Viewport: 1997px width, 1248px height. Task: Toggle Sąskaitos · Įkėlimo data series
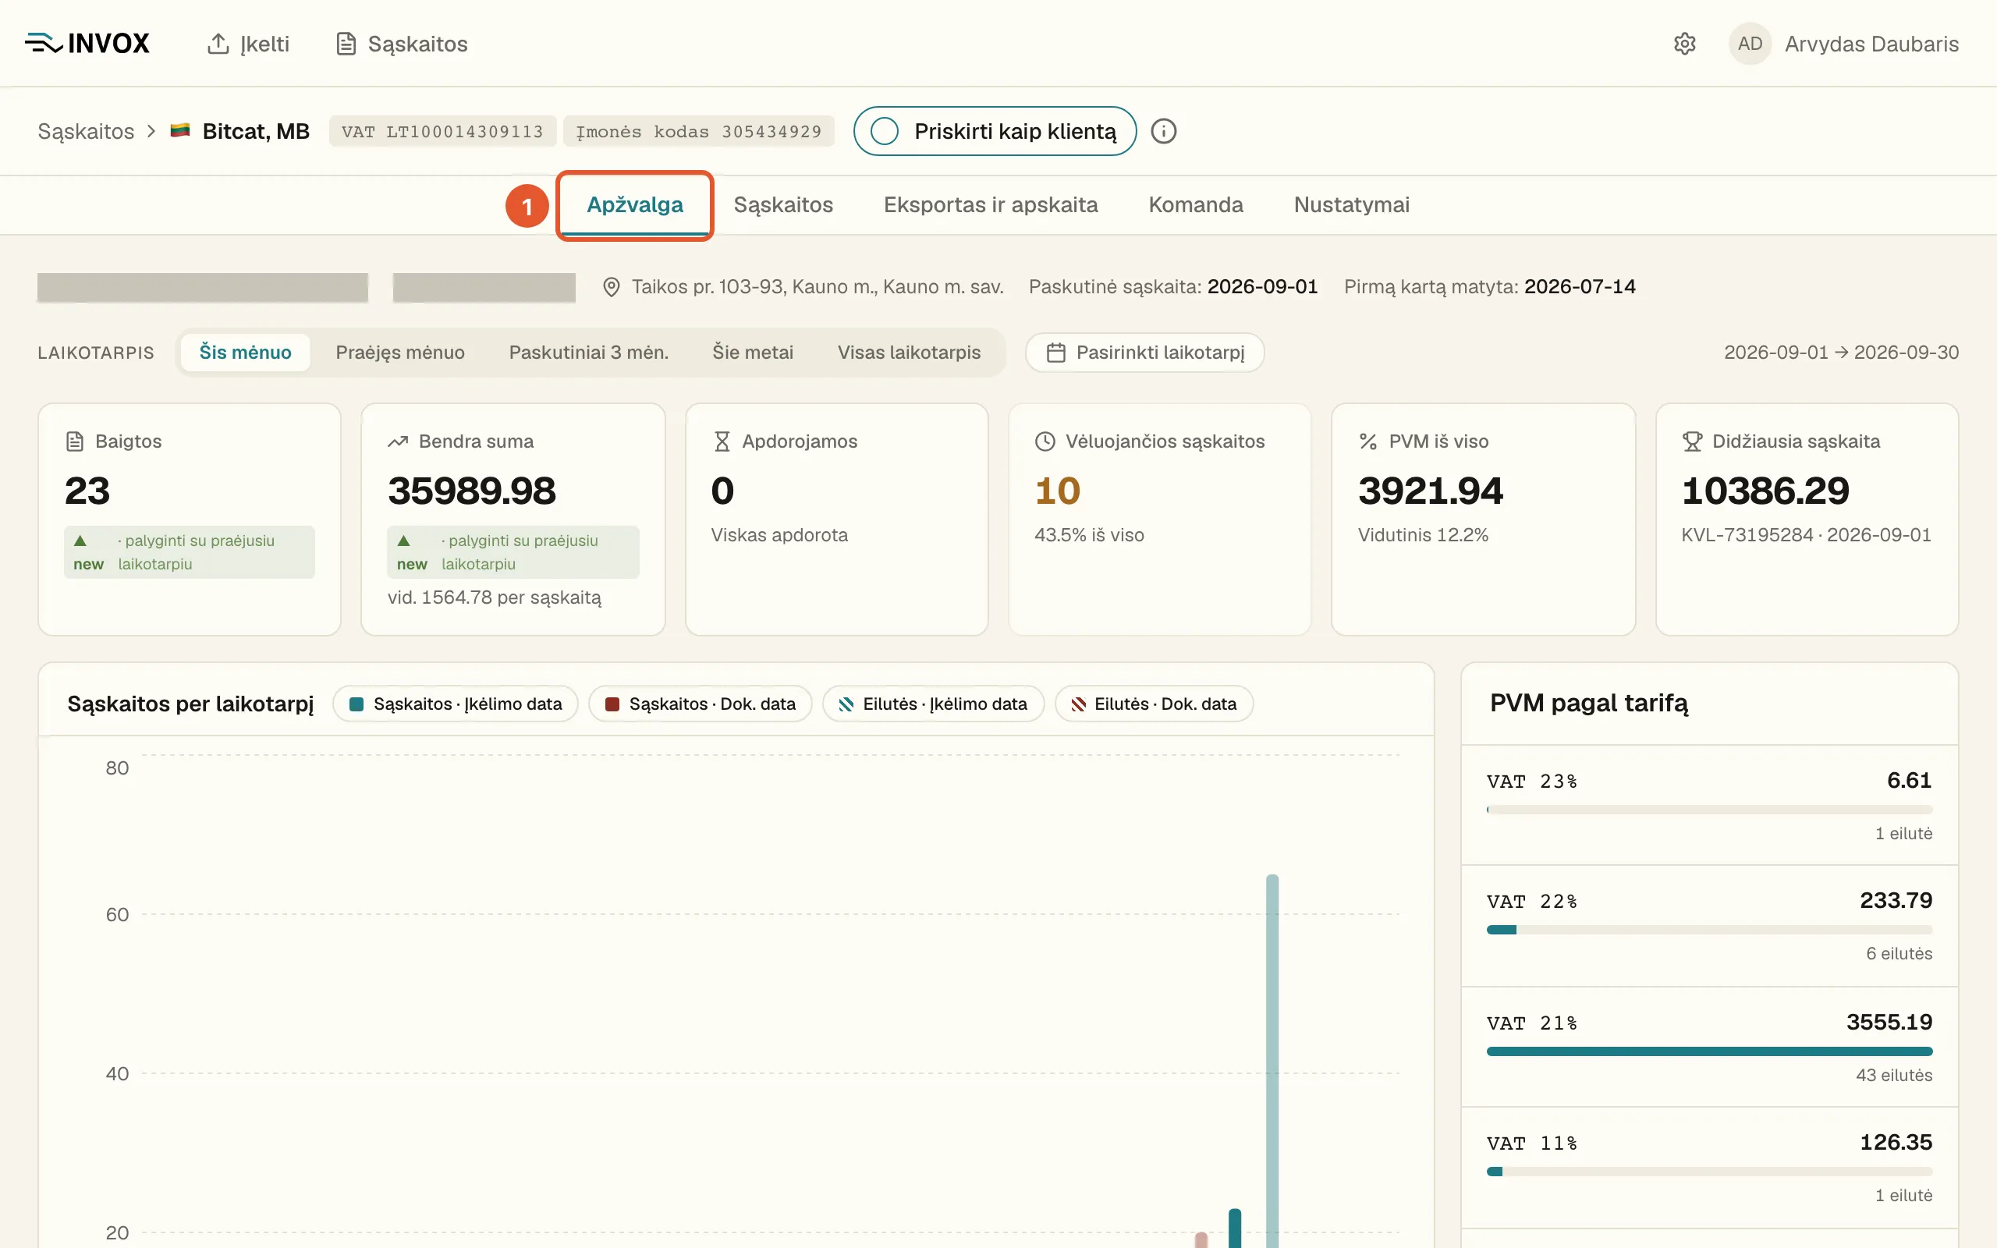pos(456,704)
